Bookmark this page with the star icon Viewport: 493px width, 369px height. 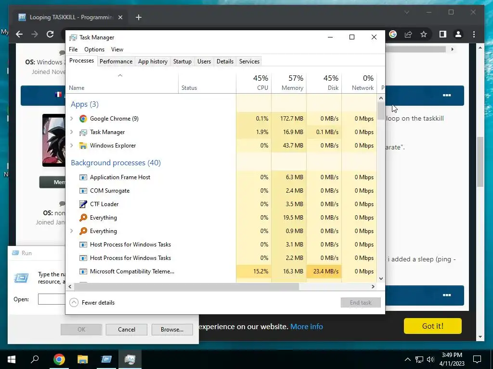click(424, 34)
